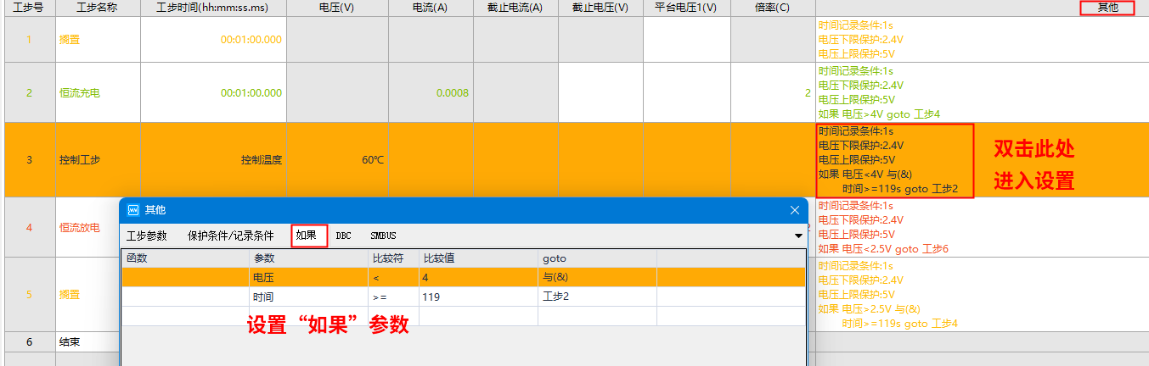Select row number 3 cell
The width and height of the screenshot is (1149, 366).
[28, 159]
